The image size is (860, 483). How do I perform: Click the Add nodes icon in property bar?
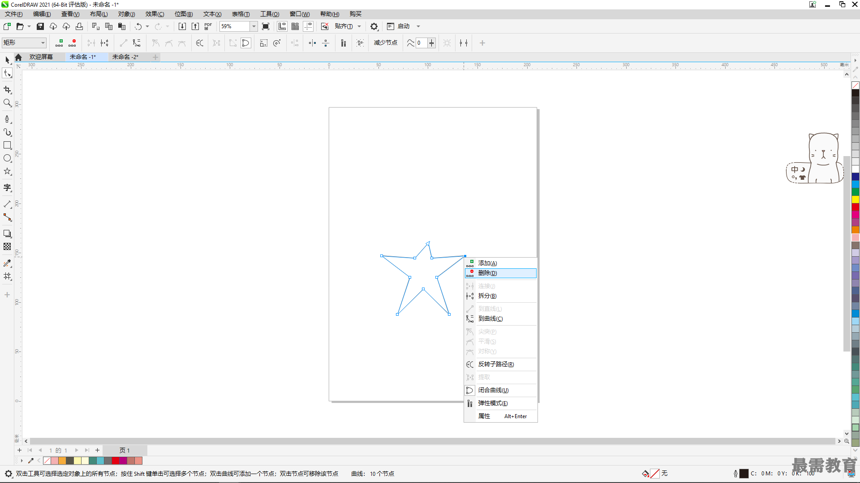(59, 43)
